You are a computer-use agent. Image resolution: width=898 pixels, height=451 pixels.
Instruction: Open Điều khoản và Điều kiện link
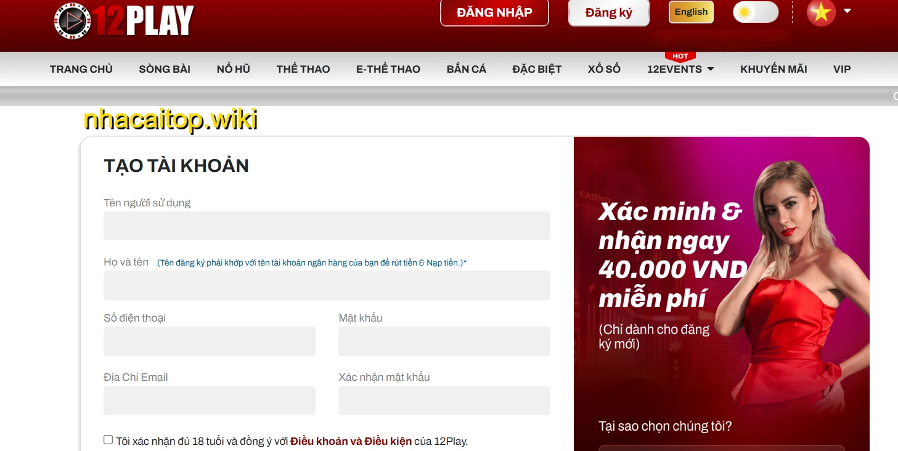351,441
